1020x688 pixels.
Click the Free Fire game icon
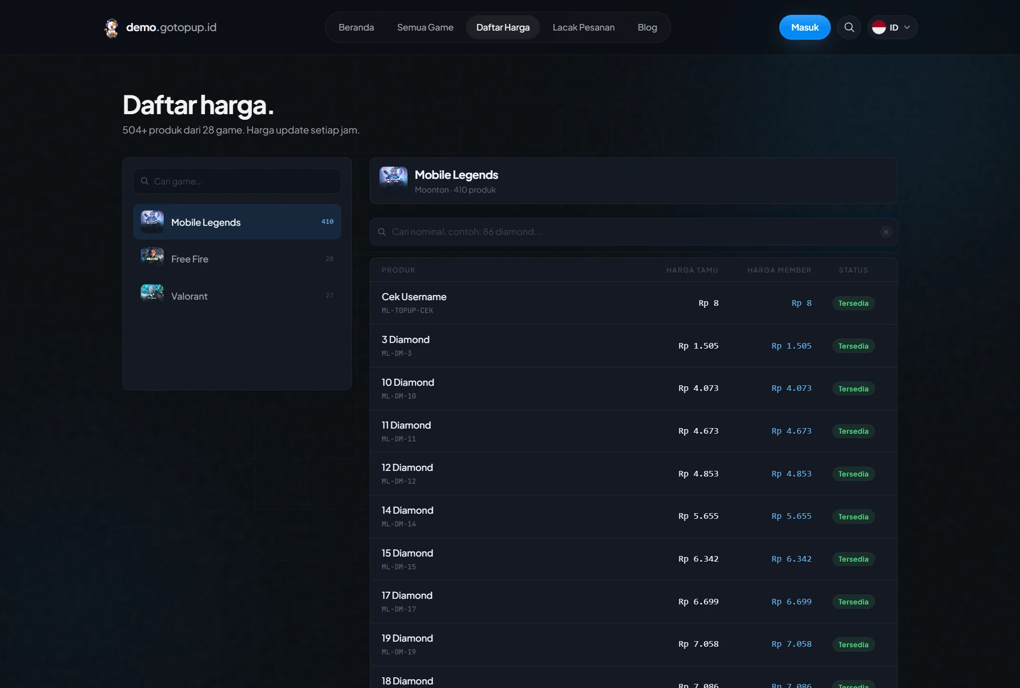coord(152,259)
